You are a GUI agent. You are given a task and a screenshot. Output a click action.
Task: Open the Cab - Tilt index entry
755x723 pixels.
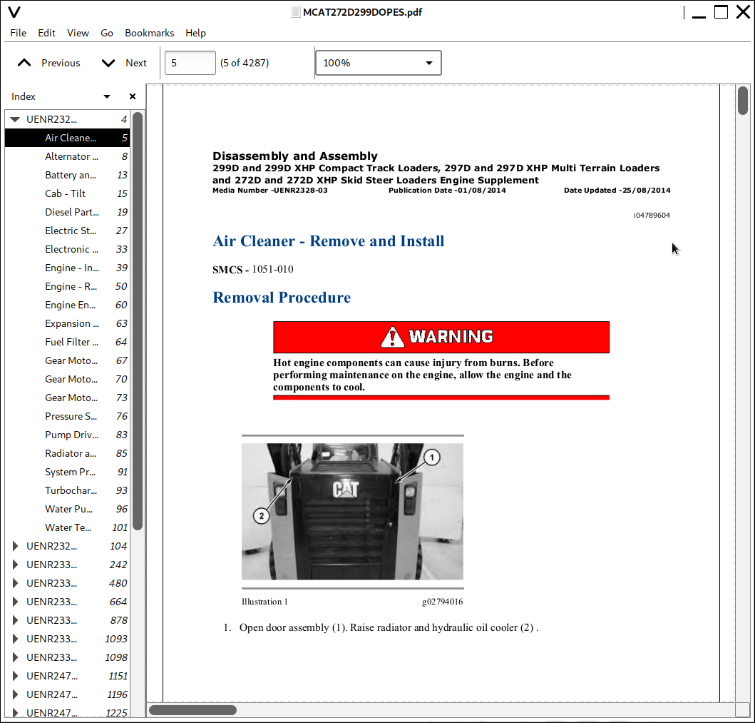(68, 193)
